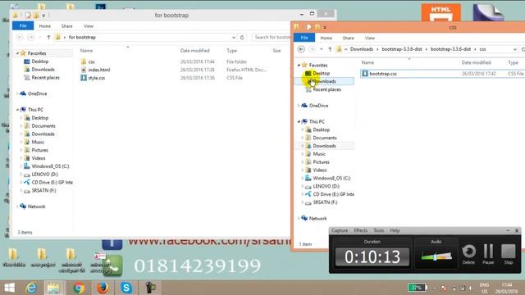Open View tab in for bootstrap window
The width and height of the screenshot is (525, 295).
click(x=89, y=26)
